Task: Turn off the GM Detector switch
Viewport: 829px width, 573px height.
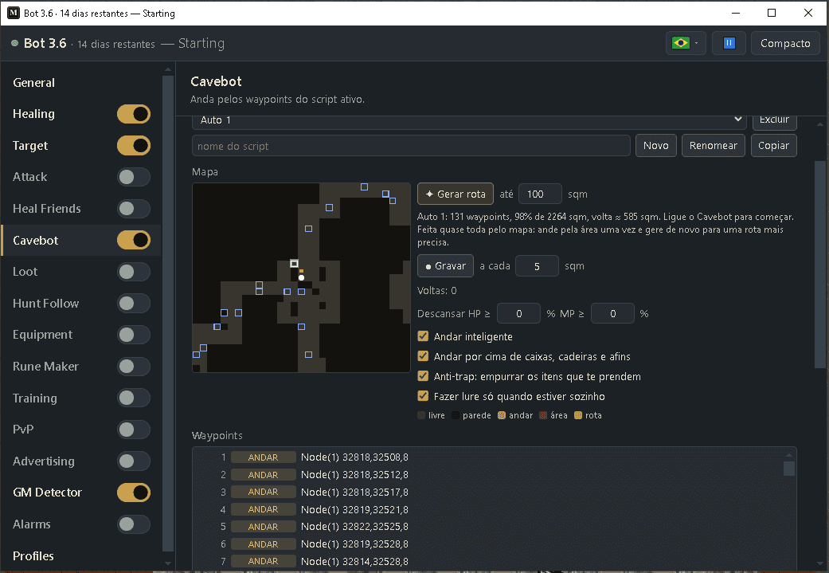Action: coord(134,493)
